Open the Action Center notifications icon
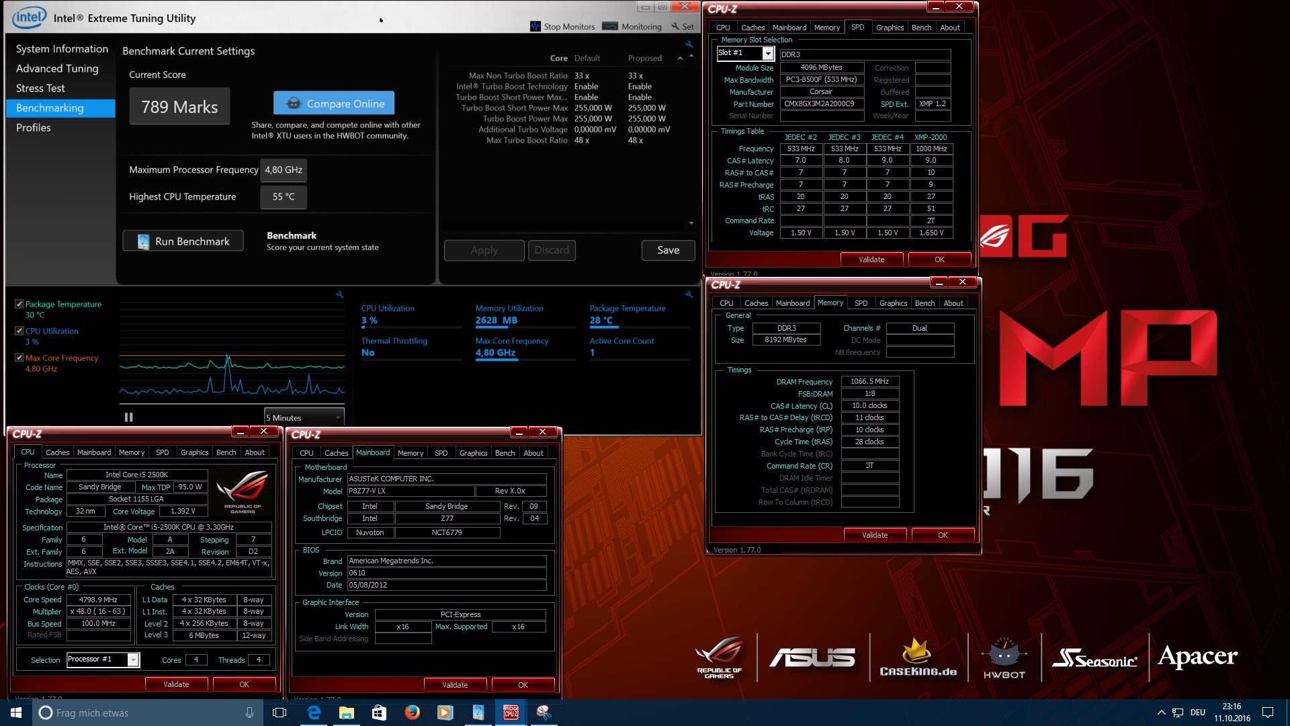This screenshot has width=1290, height=726. 1268,713
